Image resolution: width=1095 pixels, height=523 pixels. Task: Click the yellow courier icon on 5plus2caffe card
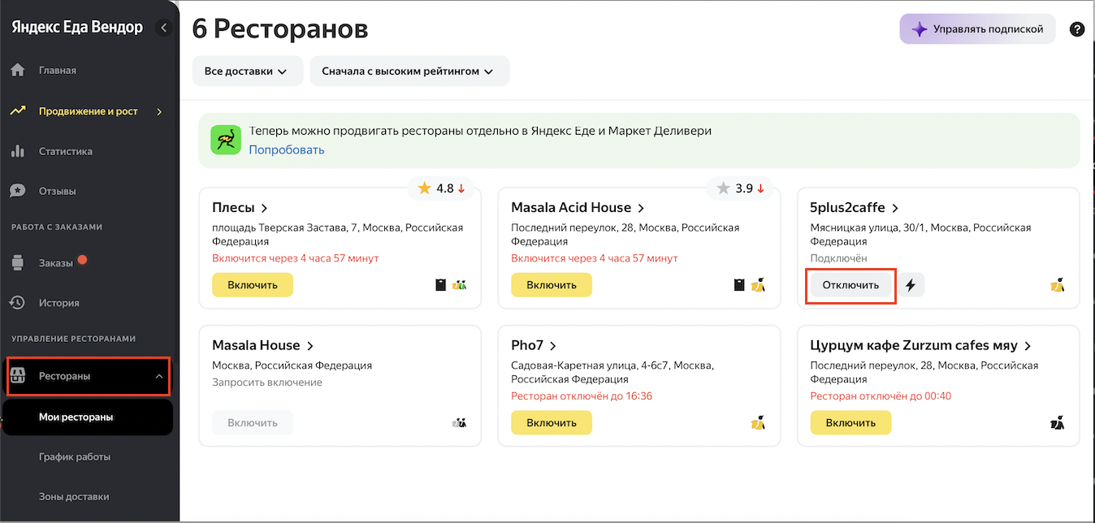point(1058,285)
